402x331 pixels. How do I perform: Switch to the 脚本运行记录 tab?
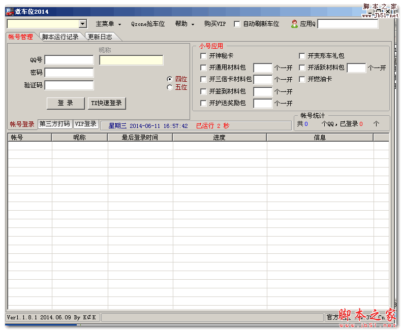point(60,37)
